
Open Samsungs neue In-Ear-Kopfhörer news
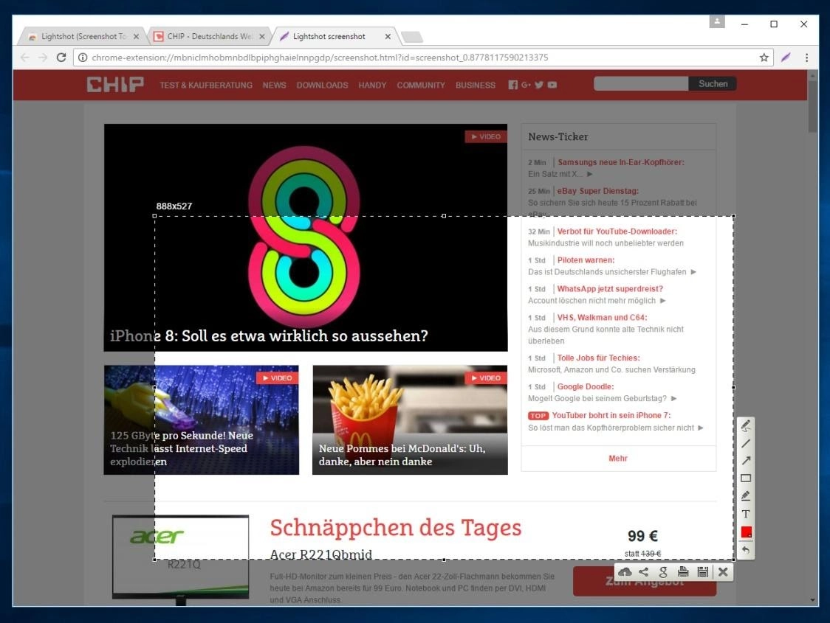coord(620,162)
